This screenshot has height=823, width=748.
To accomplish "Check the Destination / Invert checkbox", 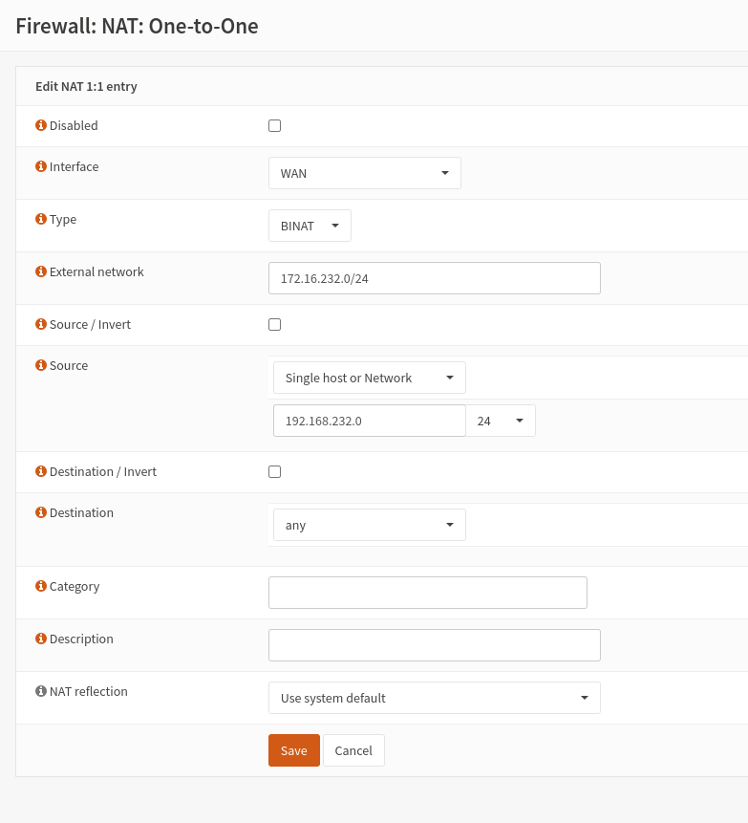I will (275, 472).
